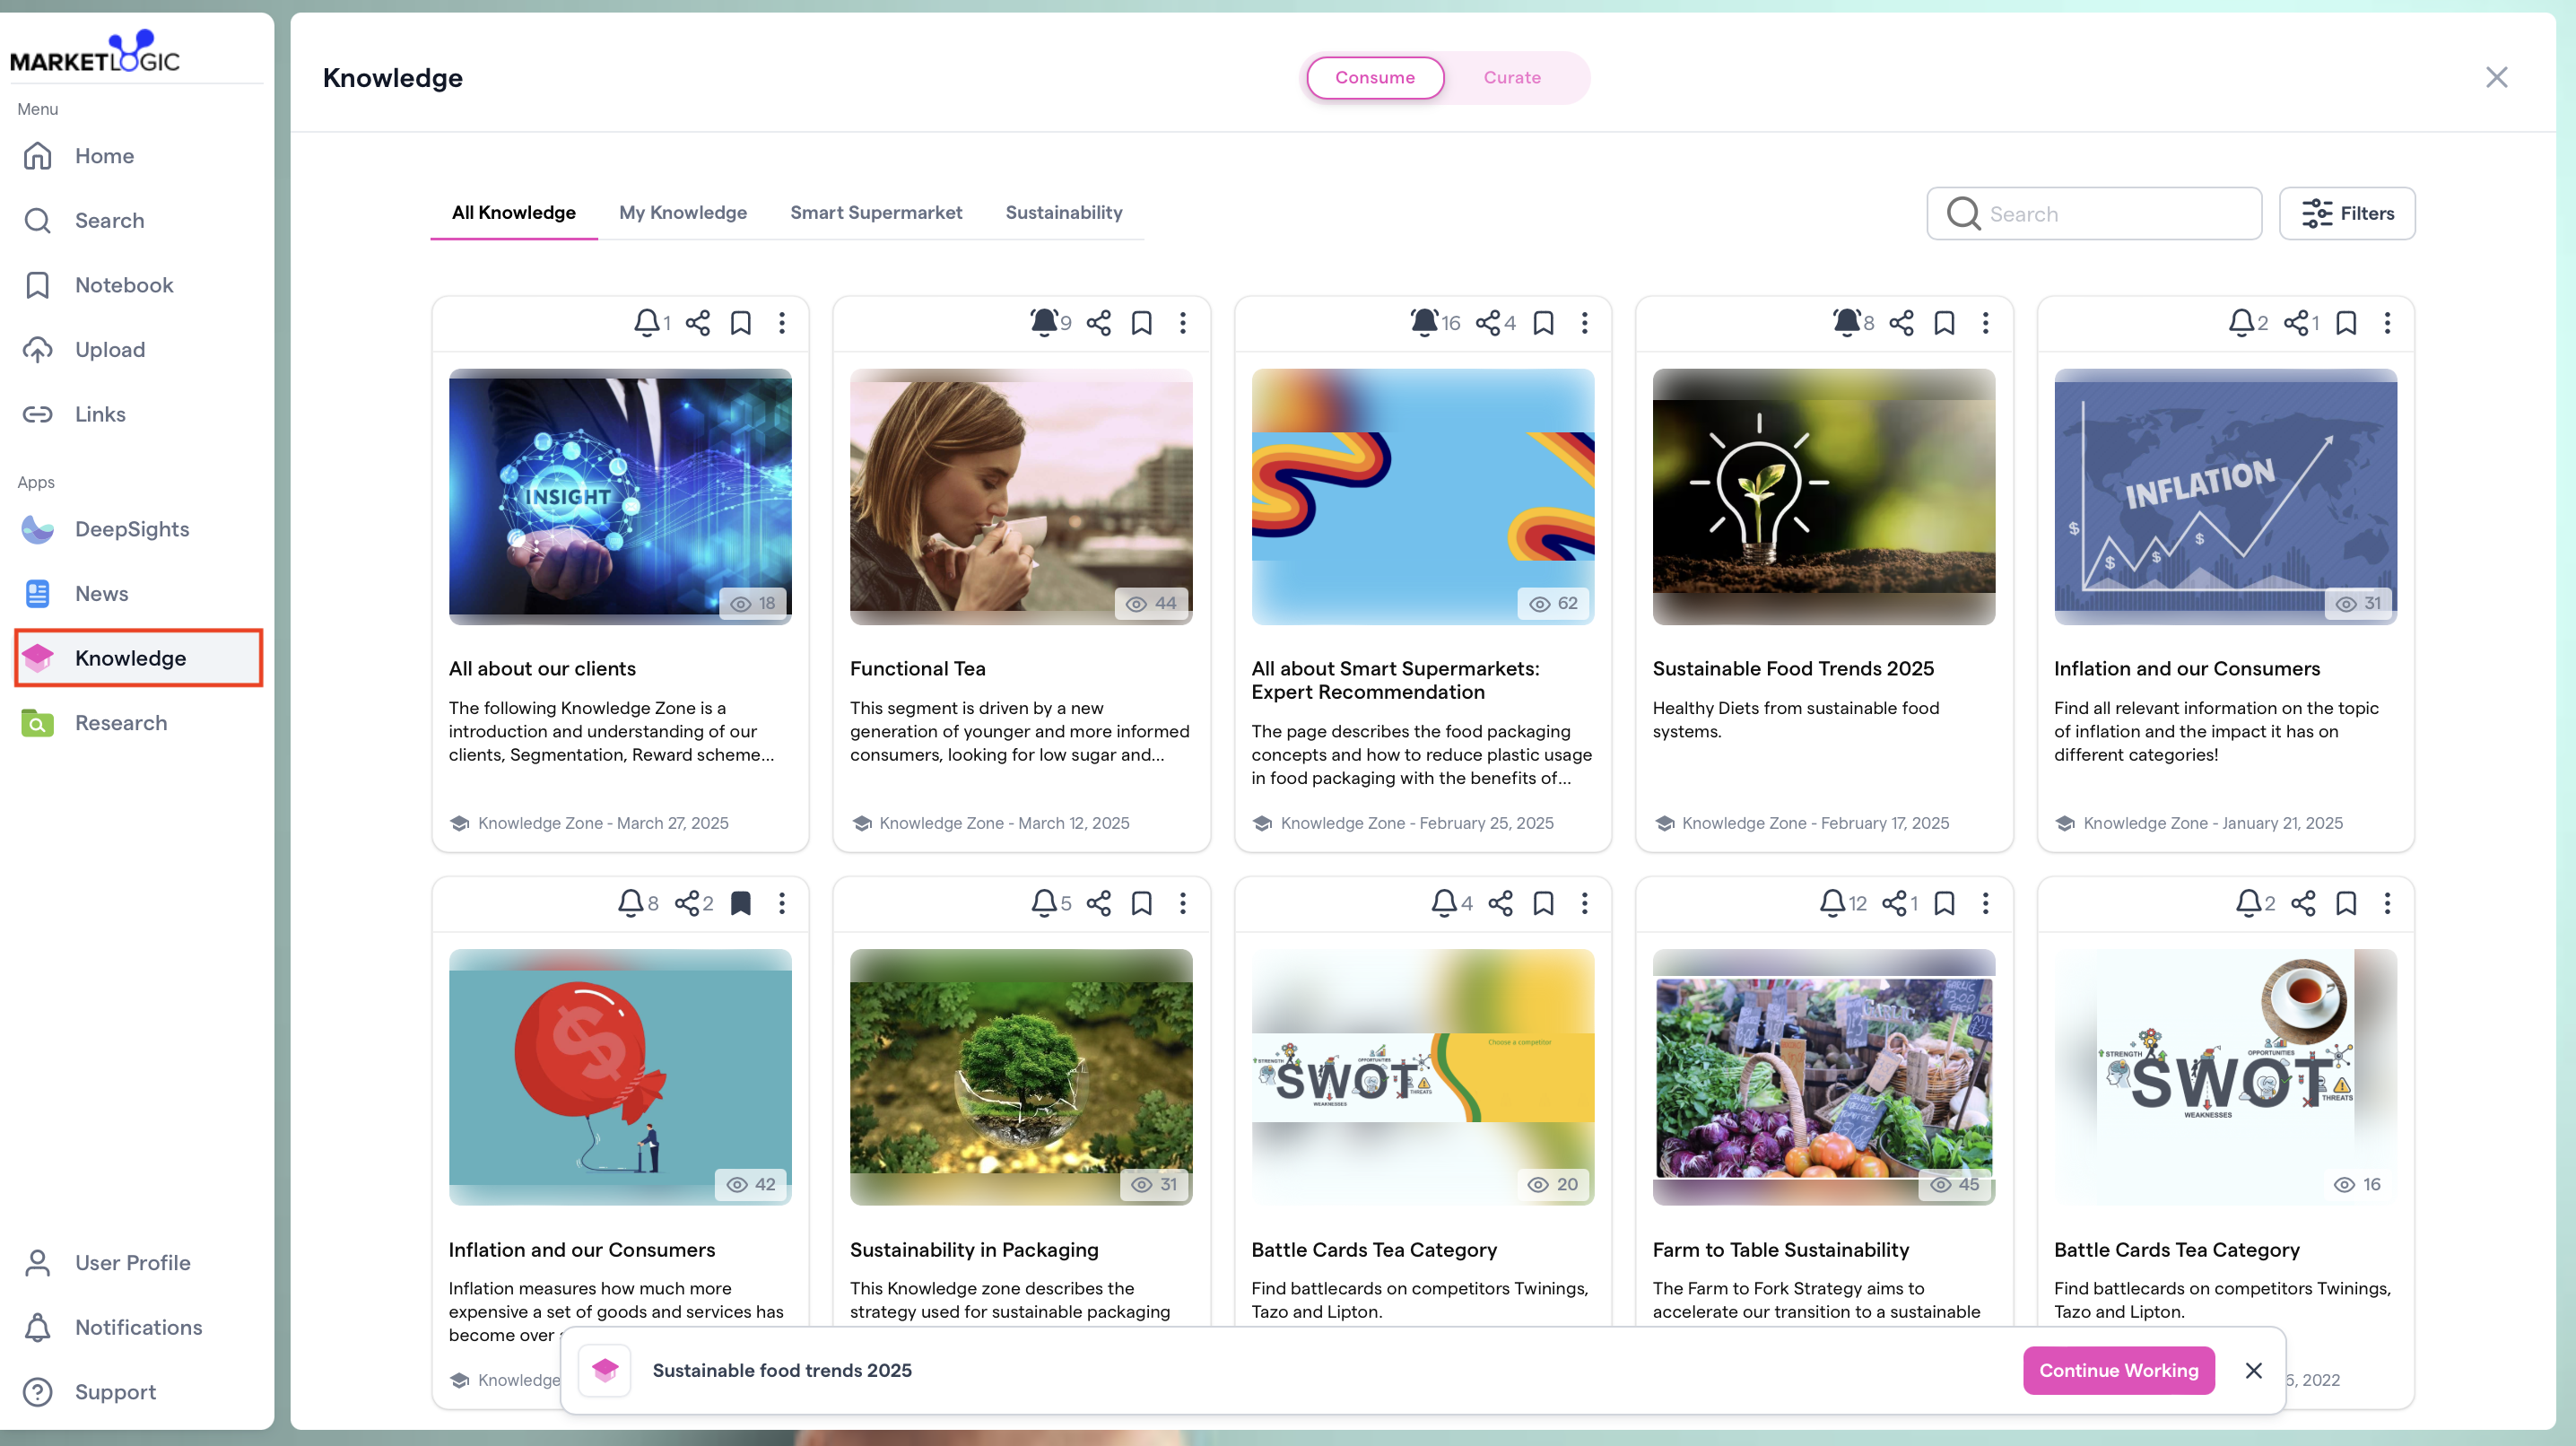The height and width of the screenshot is (1446, 2576).
Task: Share the Inflation card dated January 21, 2025
Action: (x=2296, y=322)
